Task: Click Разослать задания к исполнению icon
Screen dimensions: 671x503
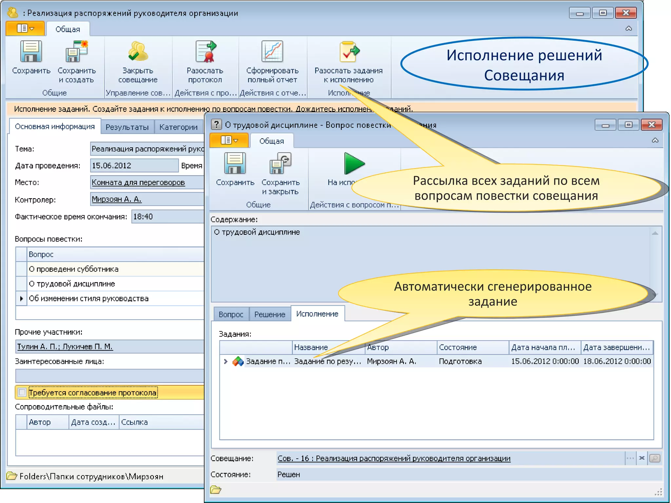Action: coord(349,52)
